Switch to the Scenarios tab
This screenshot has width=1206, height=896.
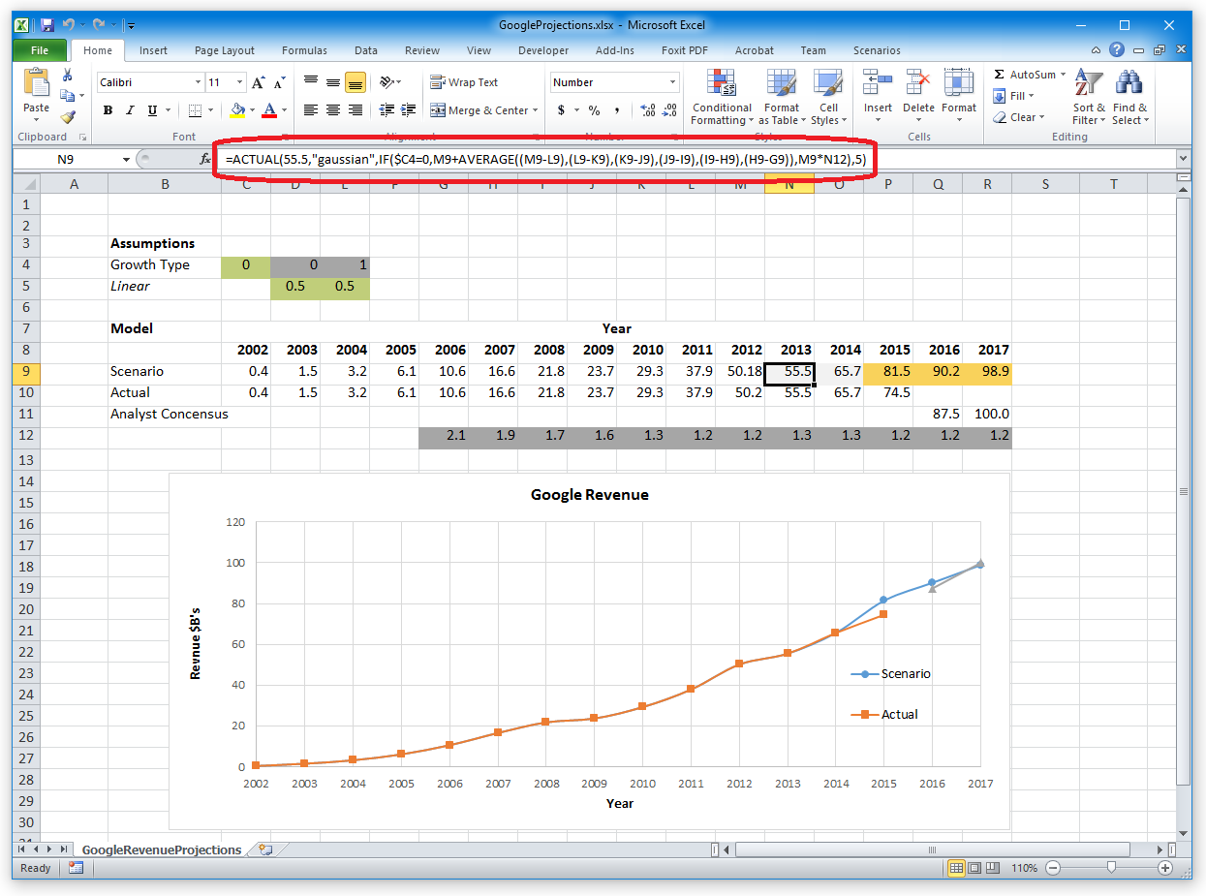[x=877, y=50]
